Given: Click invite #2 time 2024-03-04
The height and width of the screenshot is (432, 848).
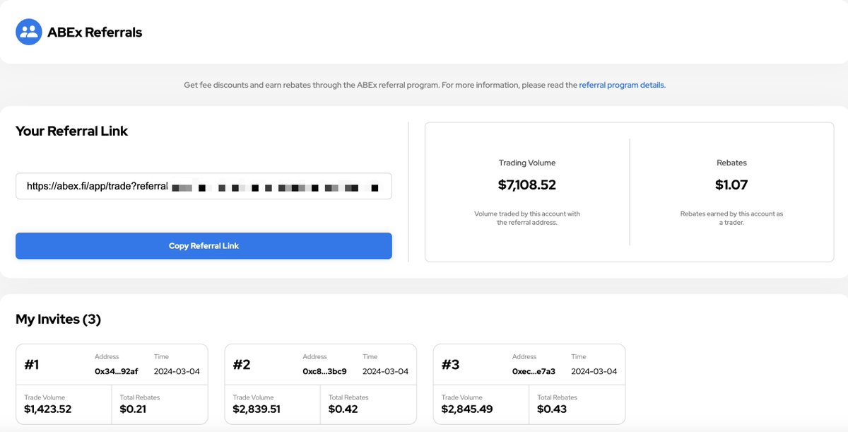Looking at the screenshot, I should (x=385, y=371).
